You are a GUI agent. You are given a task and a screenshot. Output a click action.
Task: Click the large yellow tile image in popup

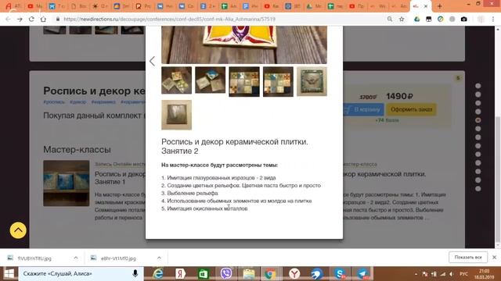click(244, 44)
